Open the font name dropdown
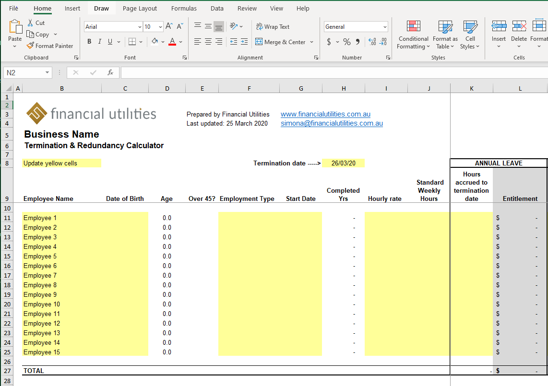This screenshot has width=548, height=386. 139,26
